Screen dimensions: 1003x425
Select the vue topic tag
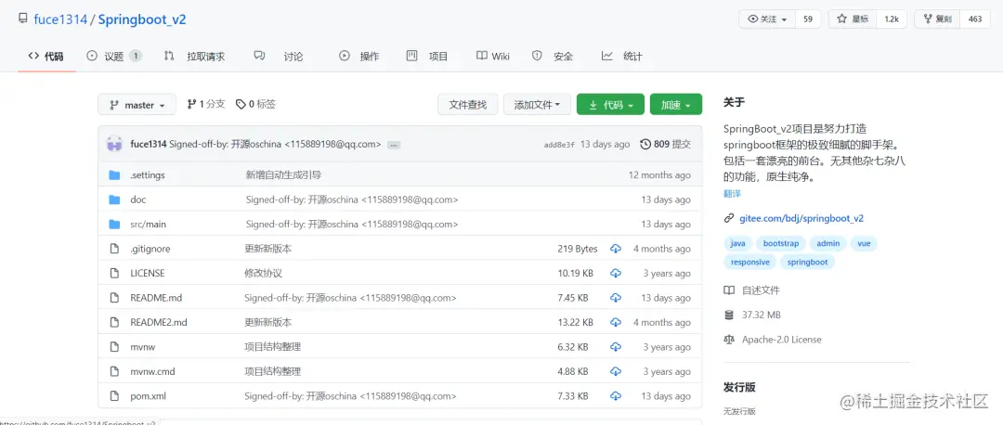[865, 243]
